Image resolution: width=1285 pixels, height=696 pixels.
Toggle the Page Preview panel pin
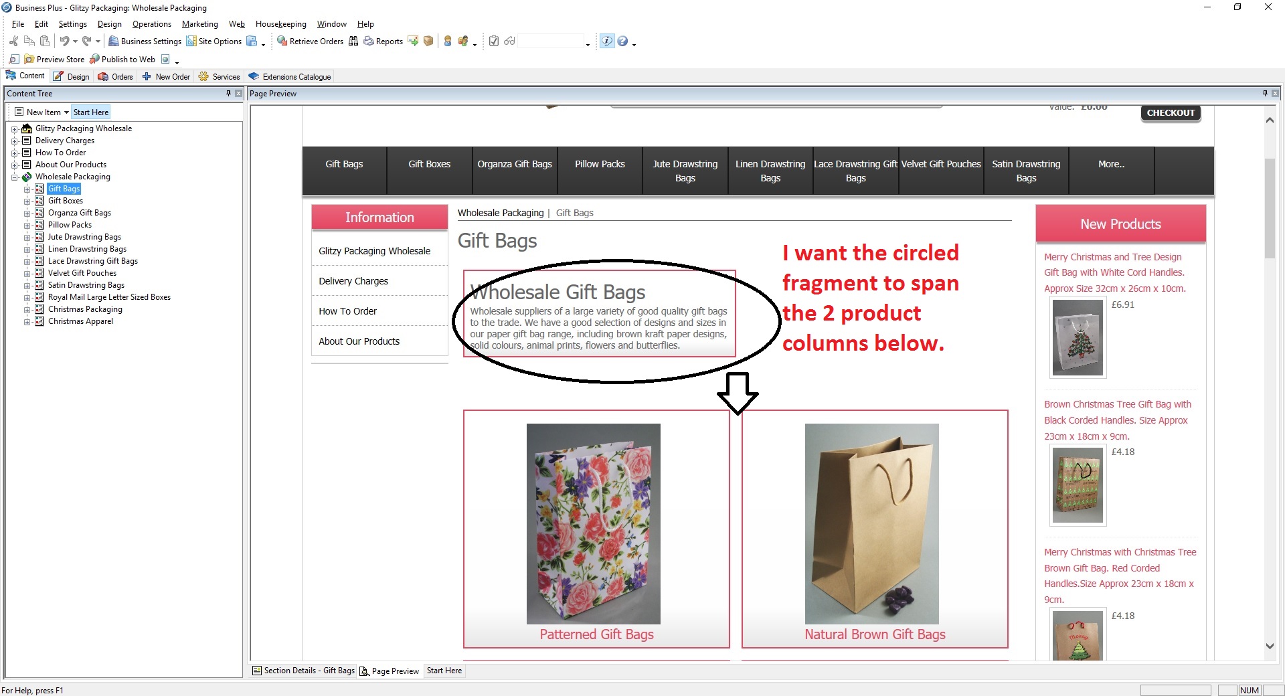[1265, 94]
